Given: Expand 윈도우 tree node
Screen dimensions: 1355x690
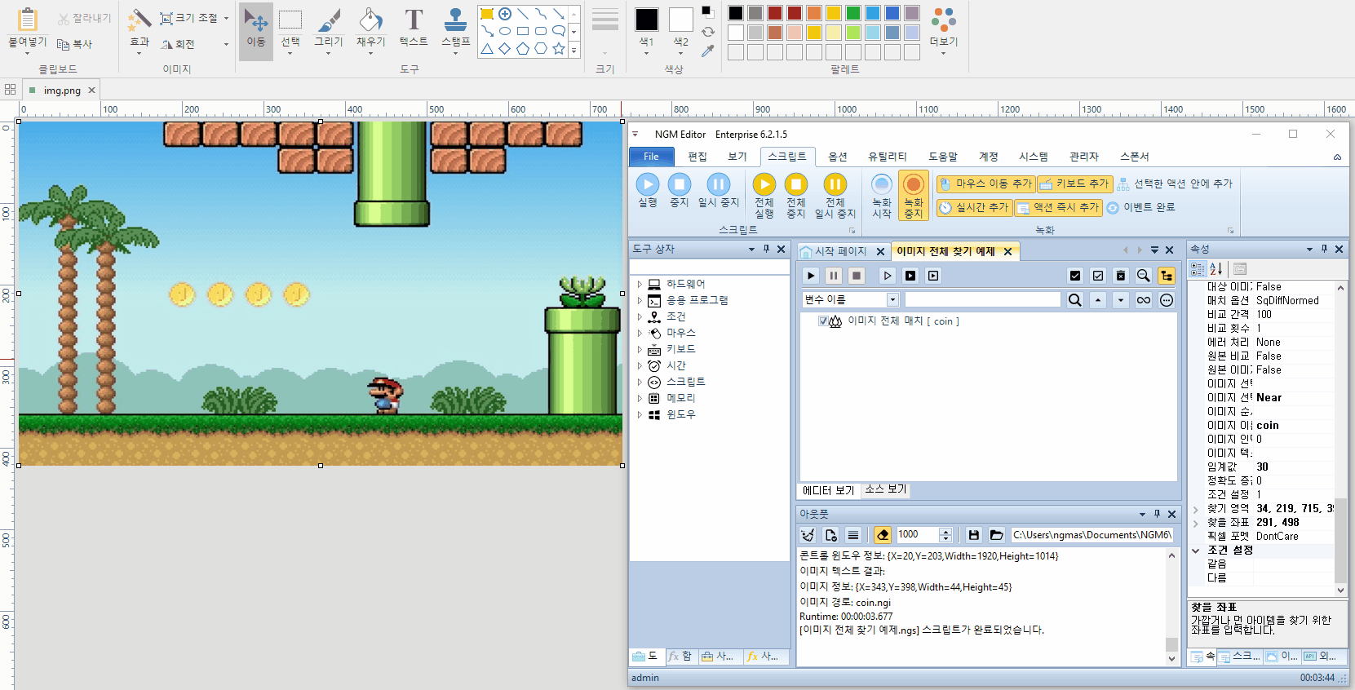Looking at the screenshot, I should coord(640,414).
